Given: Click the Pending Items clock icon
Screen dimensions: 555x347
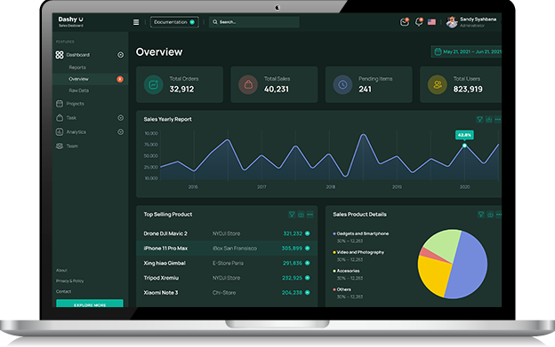Looking at the screenshot, I should pyautogui.click(x=342, y=84).
